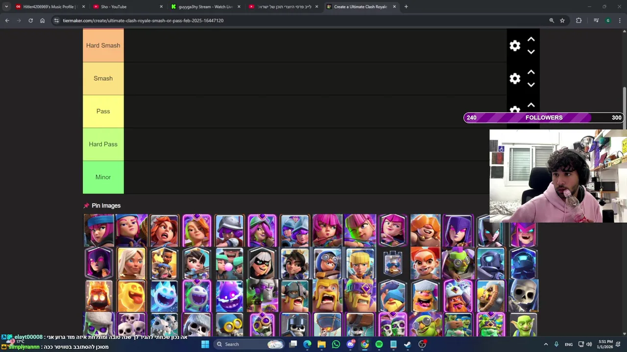Select the Bomber card with goggles
This screenshot has width=627, height=352.
[x=229, y=324]
